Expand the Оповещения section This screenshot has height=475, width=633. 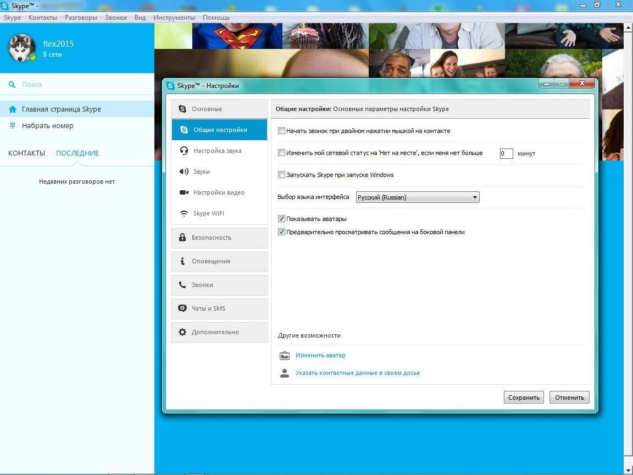click(219, 261)
